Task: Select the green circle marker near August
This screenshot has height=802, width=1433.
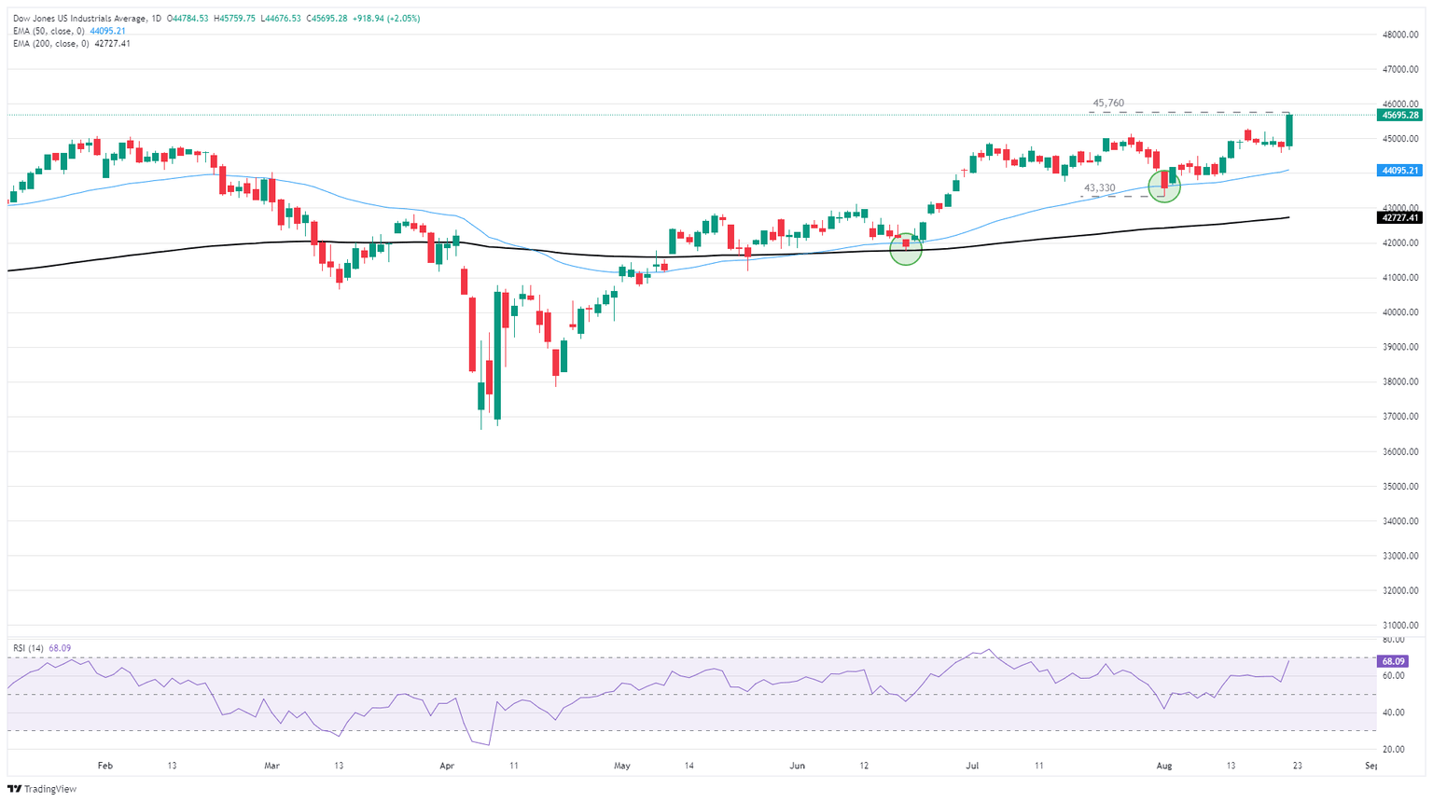Action: click(x=1164, y=186)
